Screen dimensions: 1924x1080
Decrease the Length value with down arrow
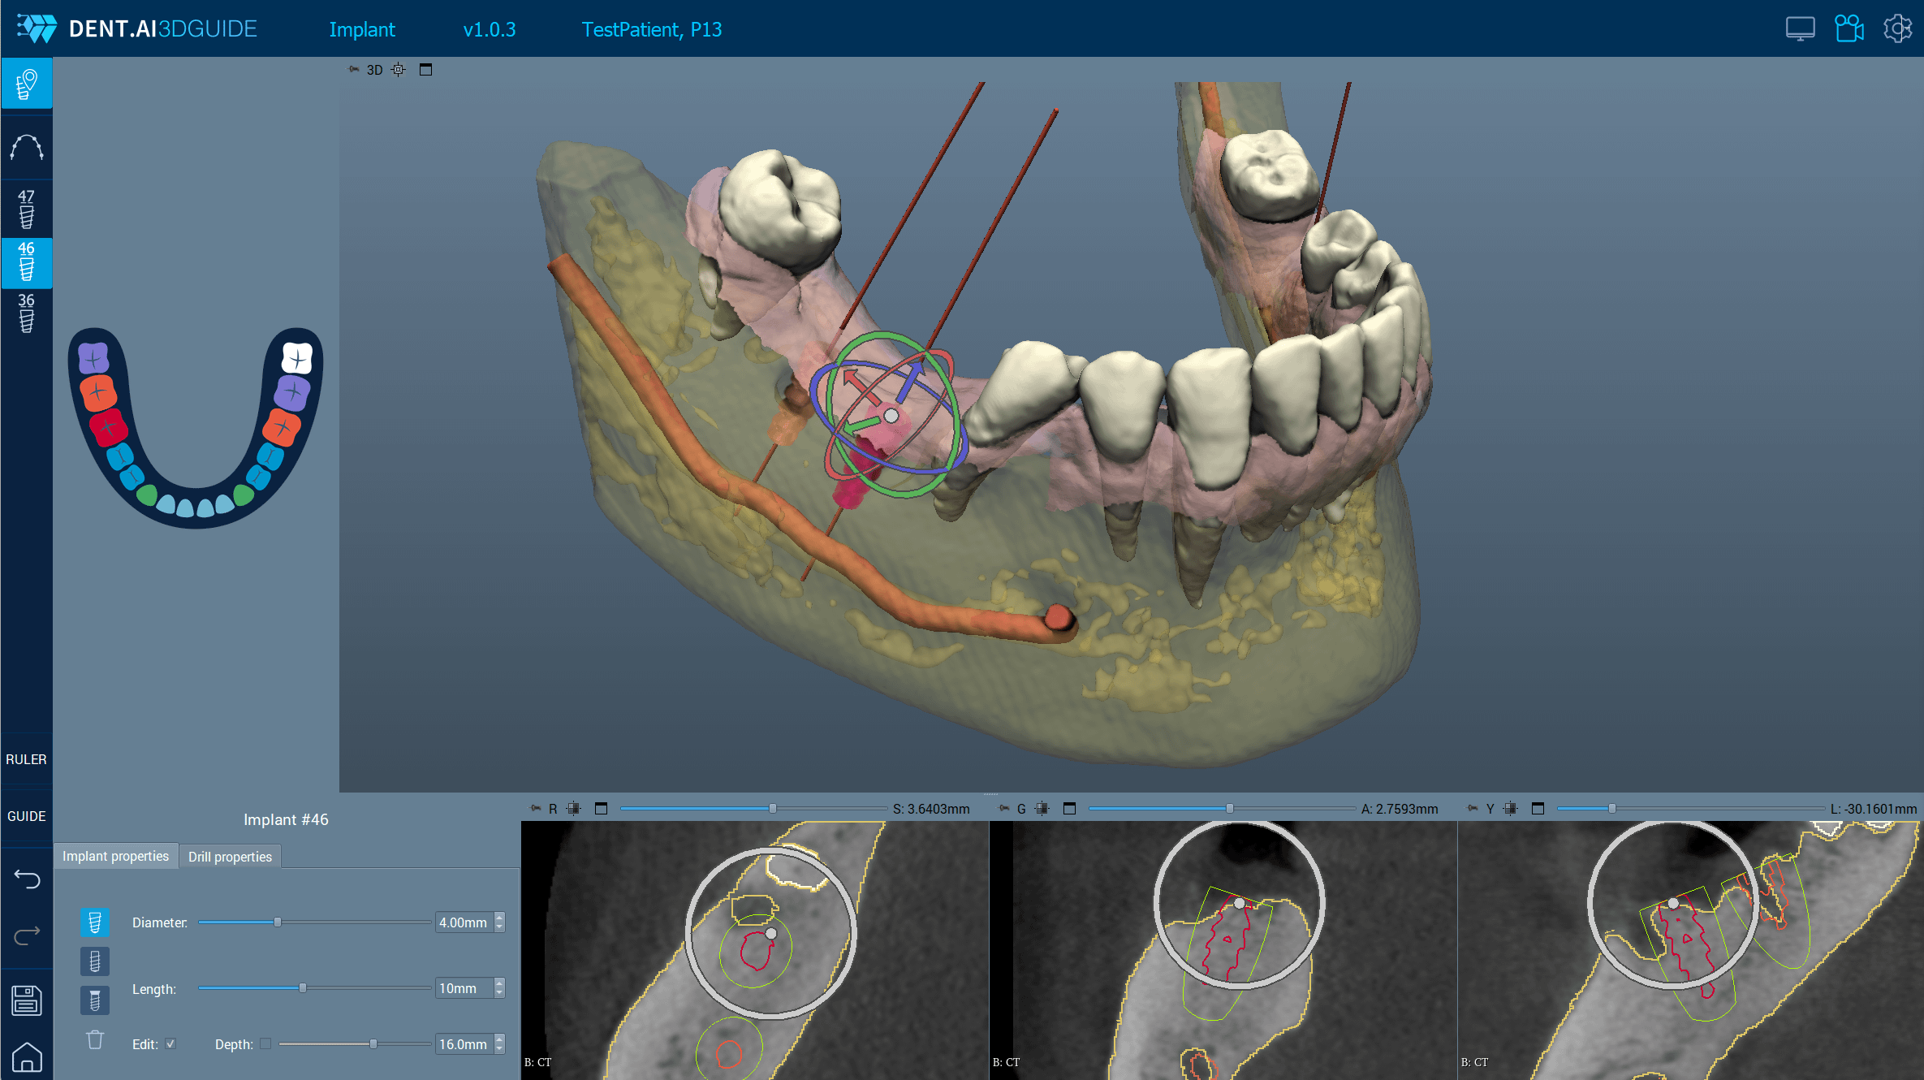500,993
